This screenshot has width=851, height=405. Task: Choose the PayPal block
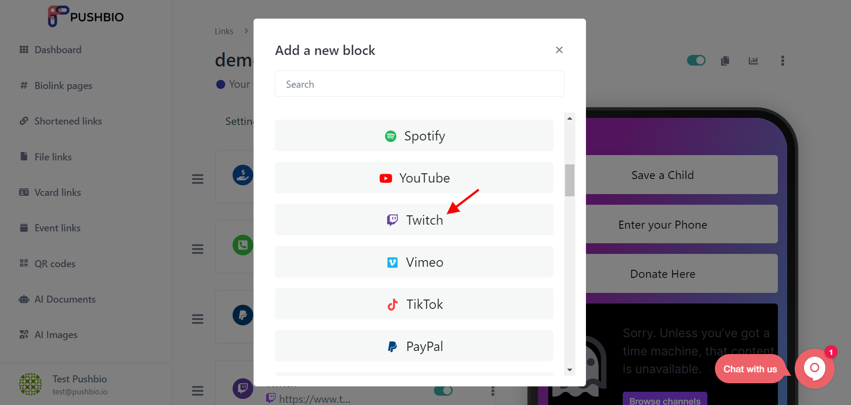pyautogui.click(x=414, y=346)
